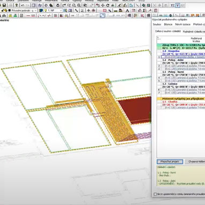The image size is (205, 205).
Task: Click the Podlahová krytina column header
Action: tap(196, 40)
